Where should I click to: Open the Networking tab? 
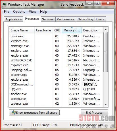pos(85,19)
